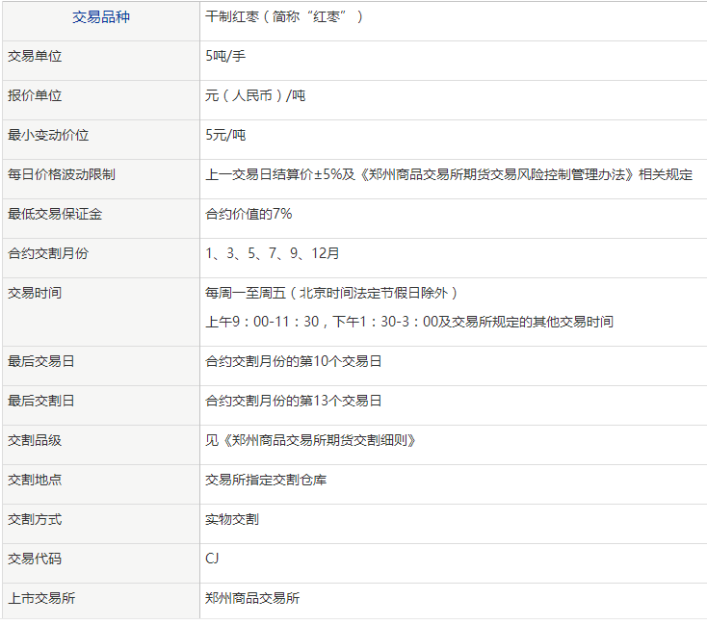Click the 第10个交易日 last trading day value

click(294, 361)
